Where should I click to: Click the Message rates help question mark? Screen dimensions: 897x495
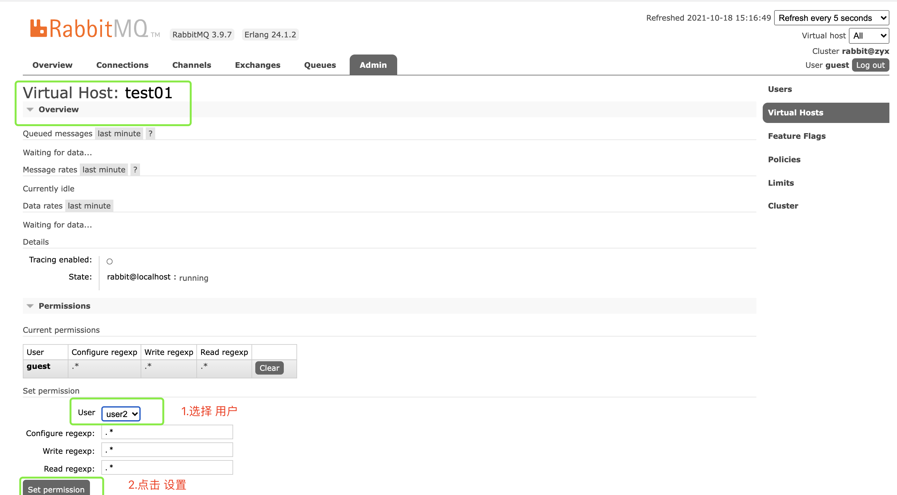135,170
